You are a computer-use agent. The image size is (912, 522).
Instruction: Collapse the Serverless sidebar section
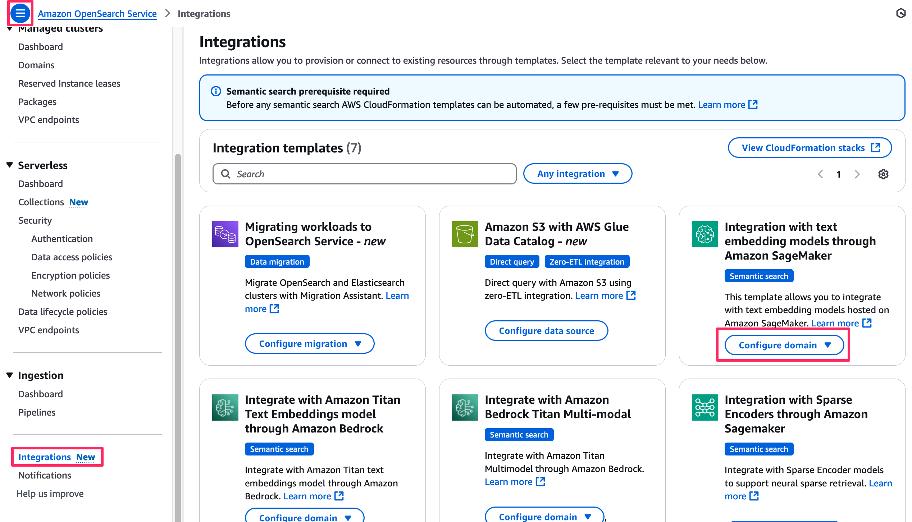click(x=10, y=165)
